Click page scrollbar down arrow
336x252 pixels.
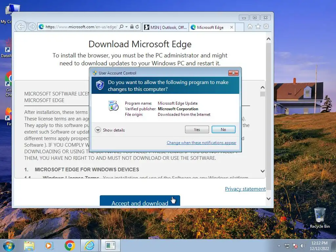tap(268, 199)
